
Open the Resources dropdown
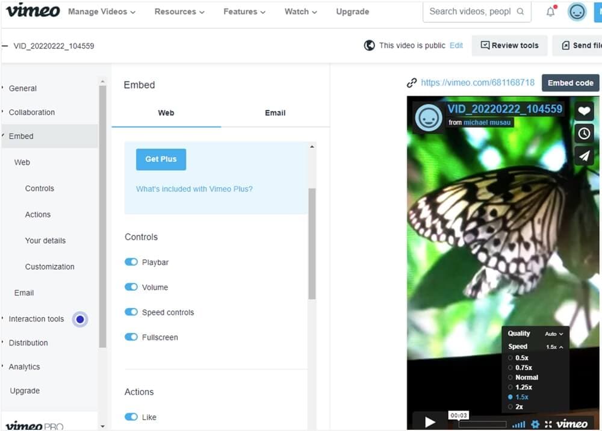click(179, 12)
